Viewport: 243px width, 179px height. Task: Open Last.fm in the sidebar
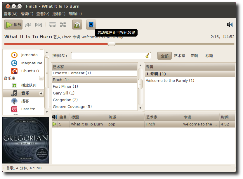(23, 109)
